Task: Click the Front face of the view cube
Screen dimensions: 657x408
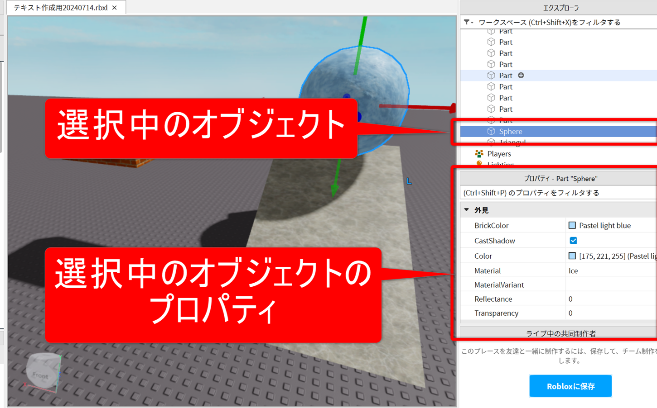Action: tap(41, 375)
